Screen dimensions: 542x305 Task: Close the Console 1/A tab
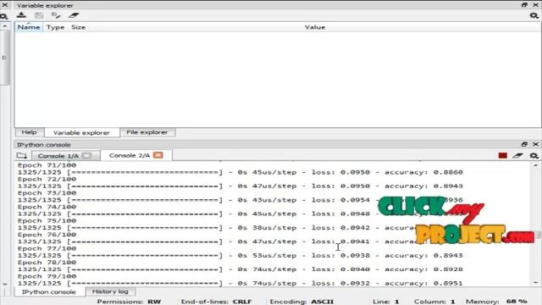coord(86,156)
